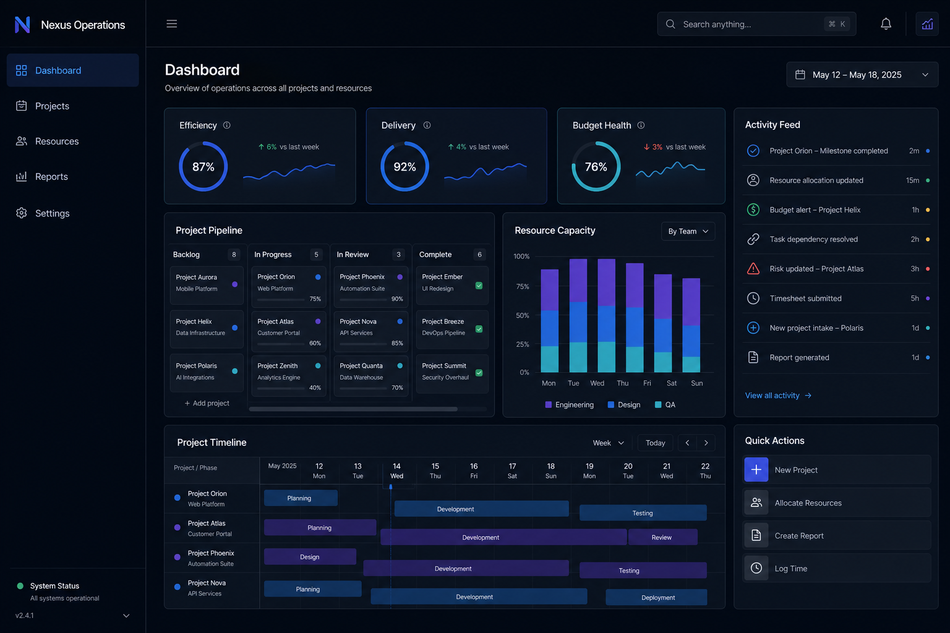Toggle Project Summit complete checkbox
The image size is (950, 633).
(479, 373)
